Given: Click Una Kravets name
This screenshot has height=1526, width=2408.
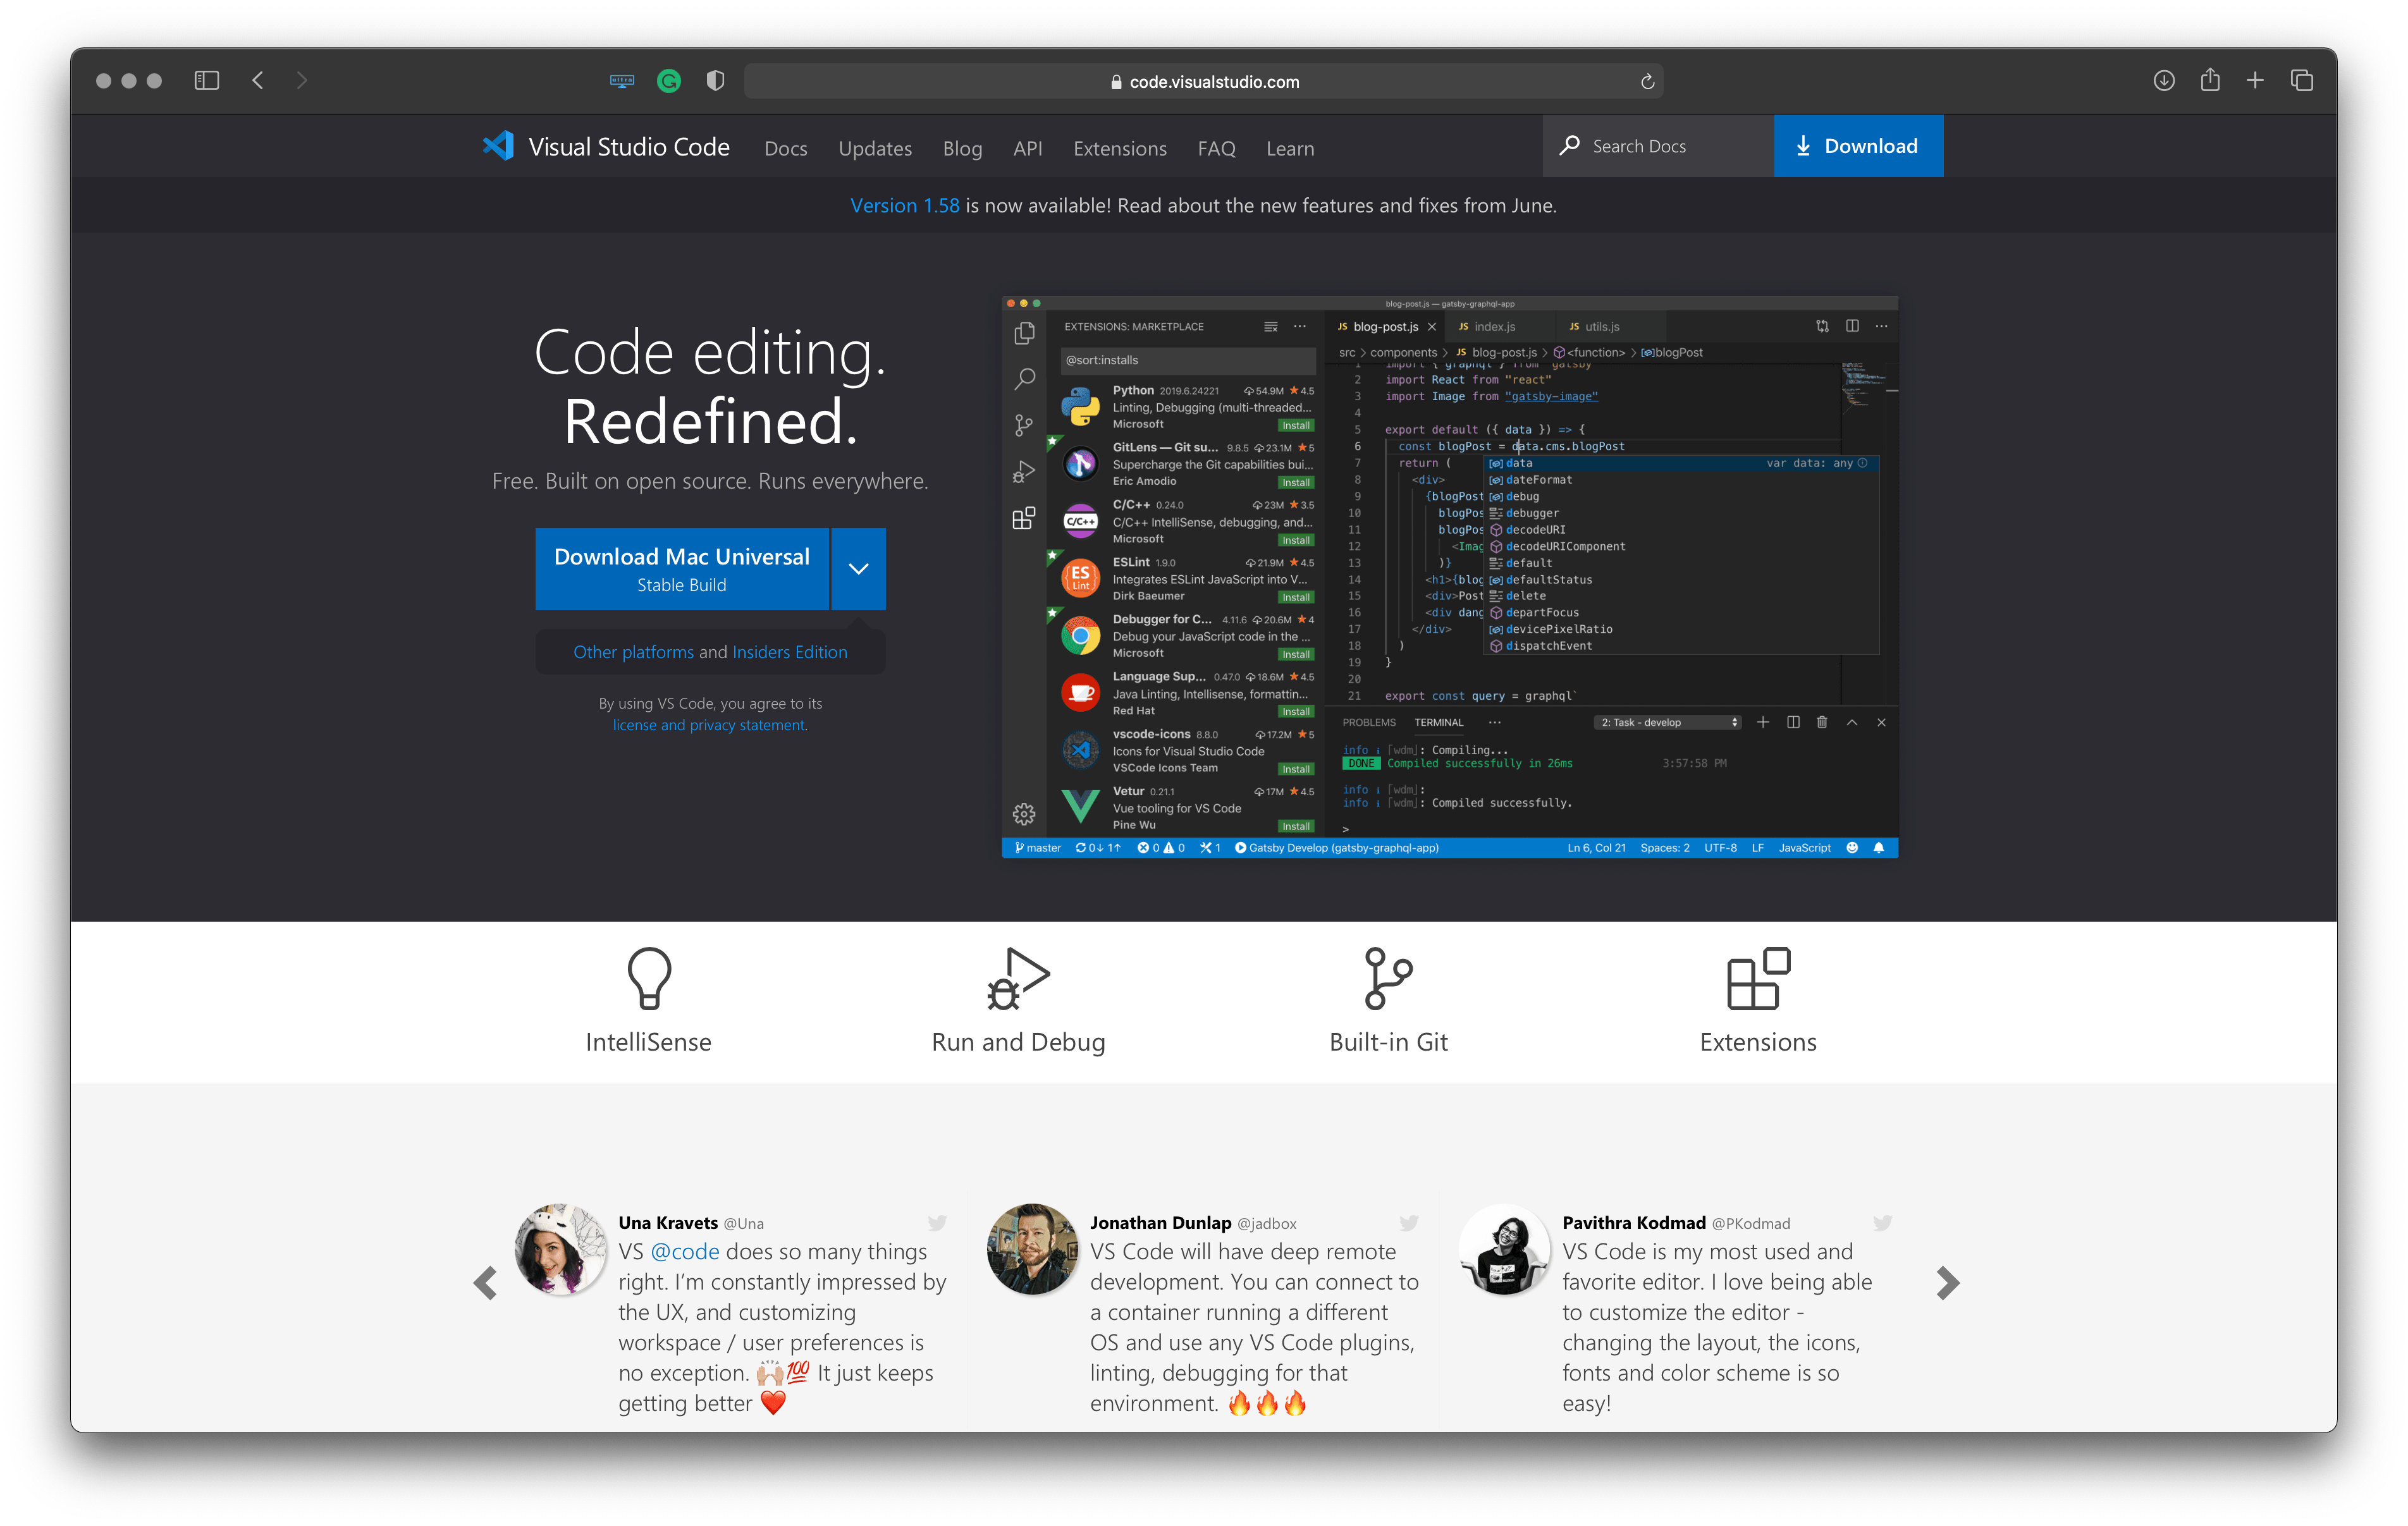Looking at the screenshot, I should point(667,1223).
